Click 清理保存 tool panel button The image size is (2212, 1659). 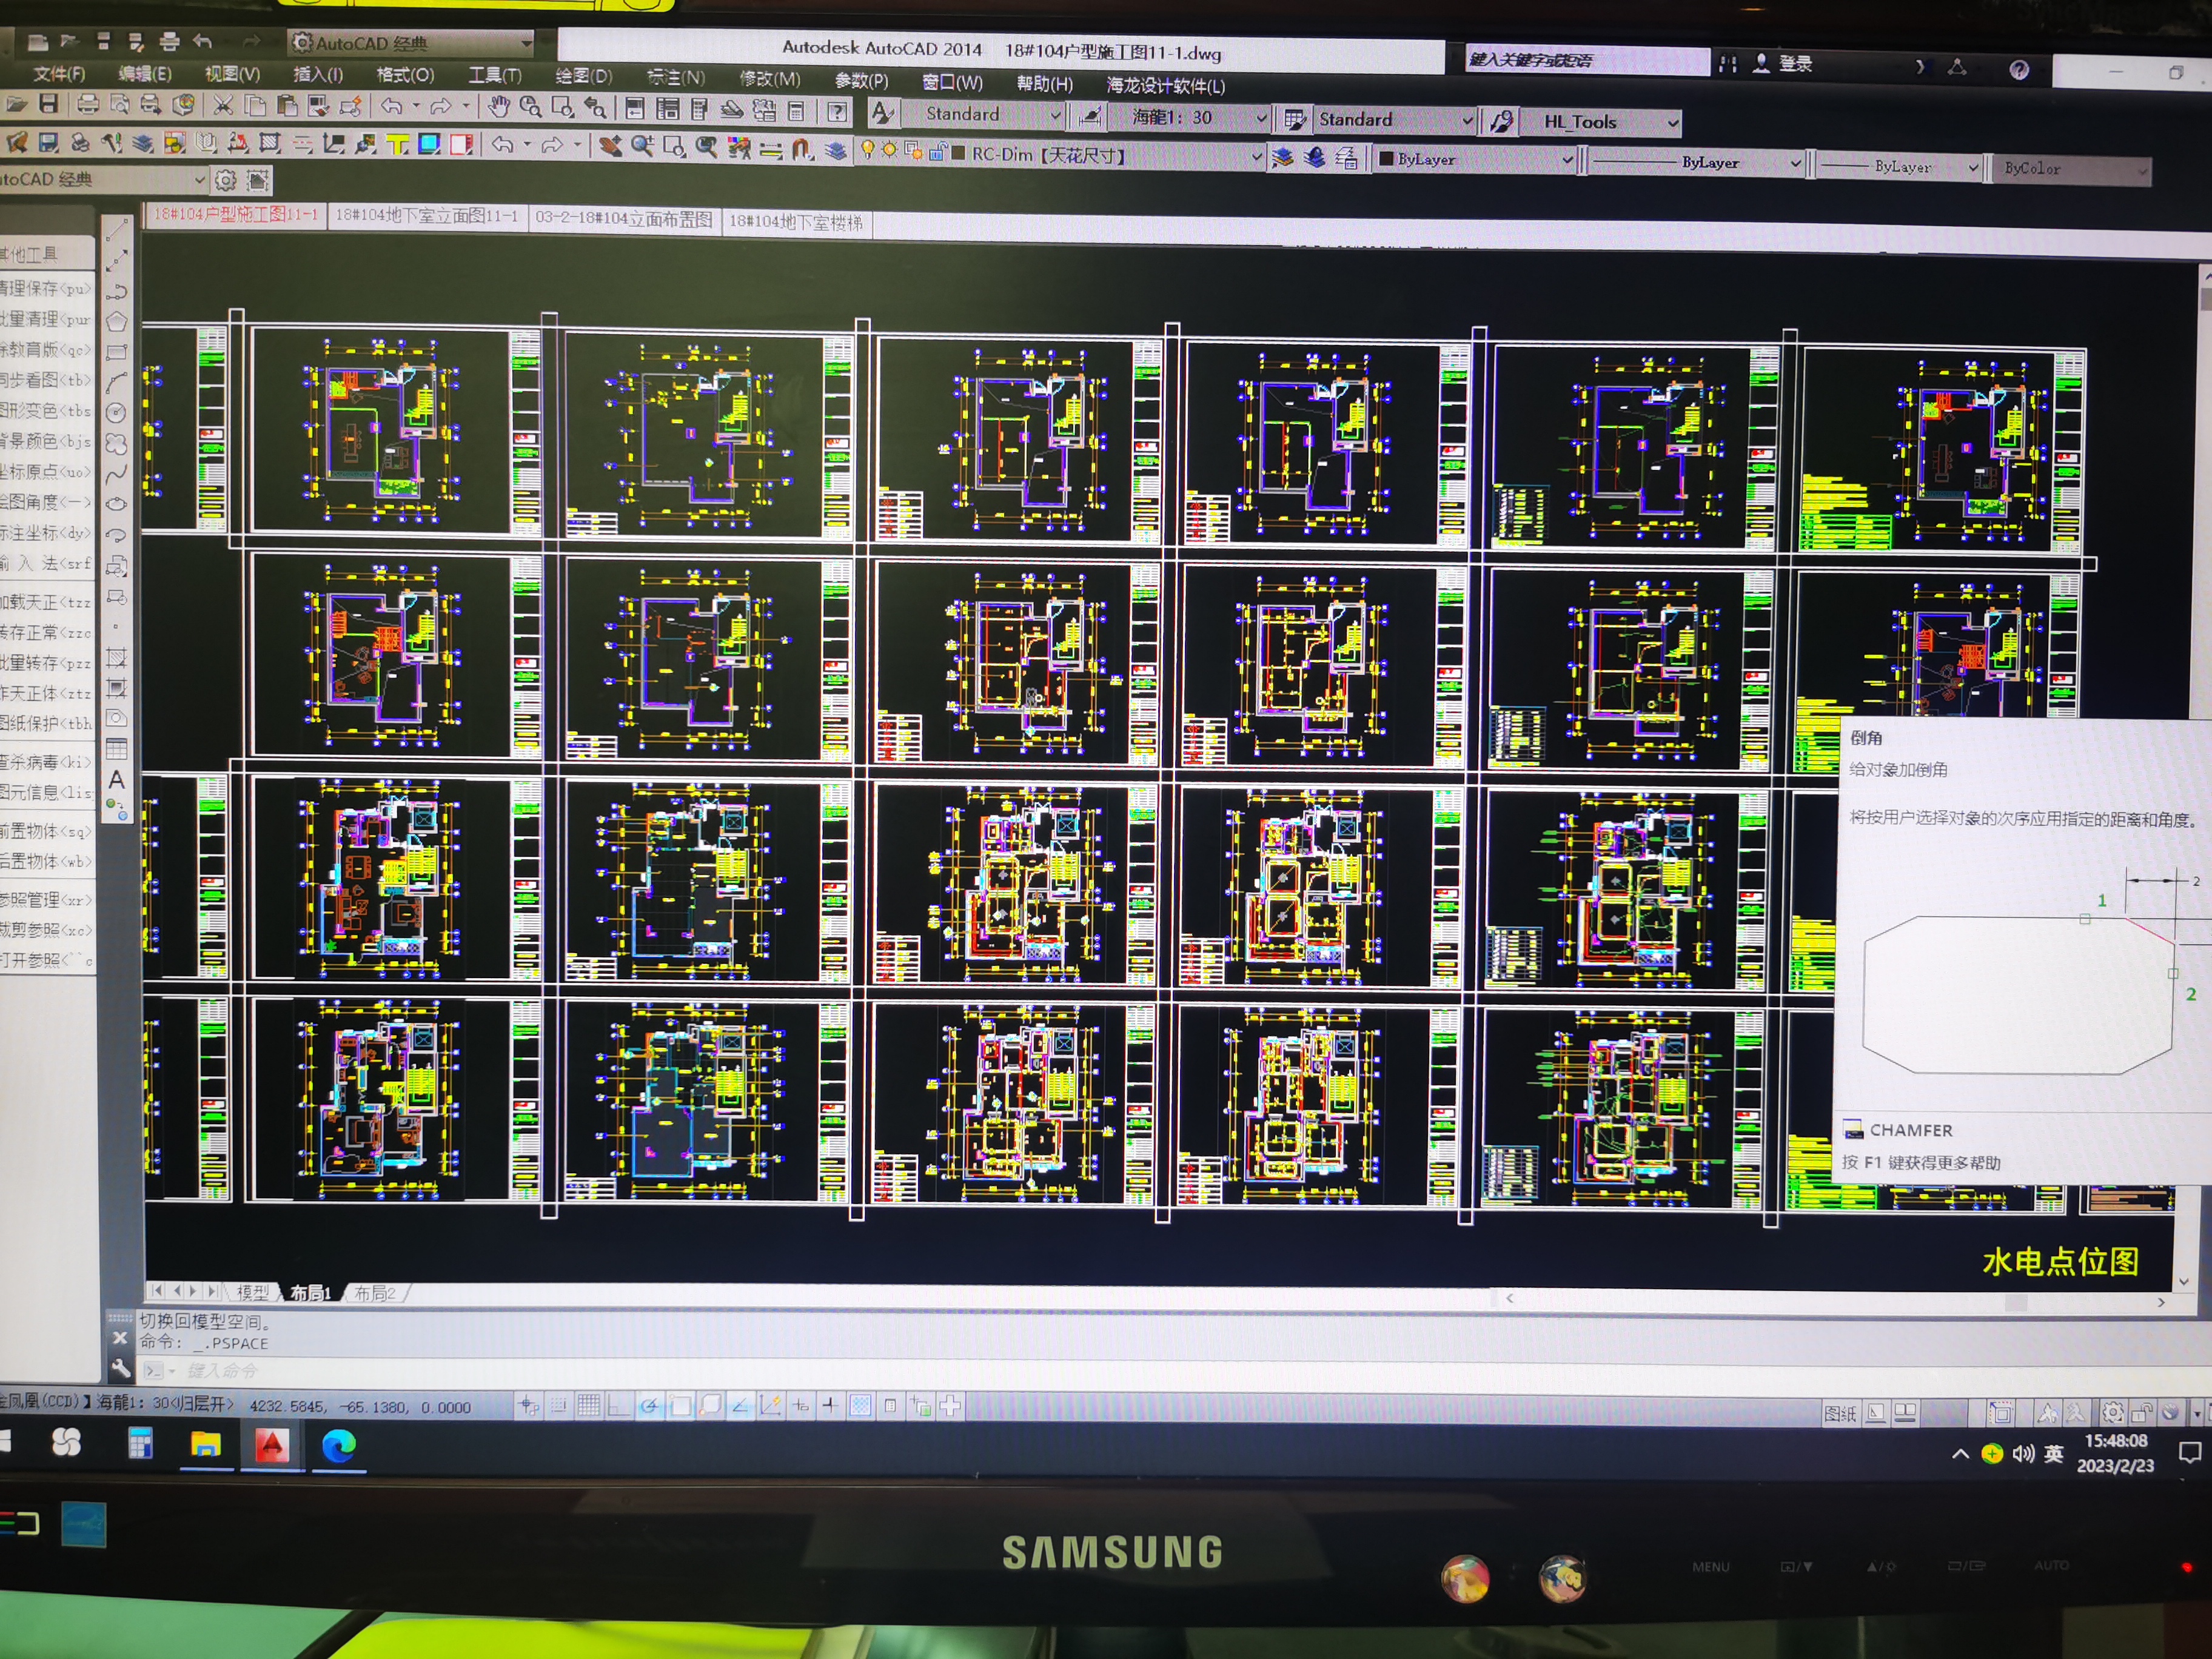(46, 288)
